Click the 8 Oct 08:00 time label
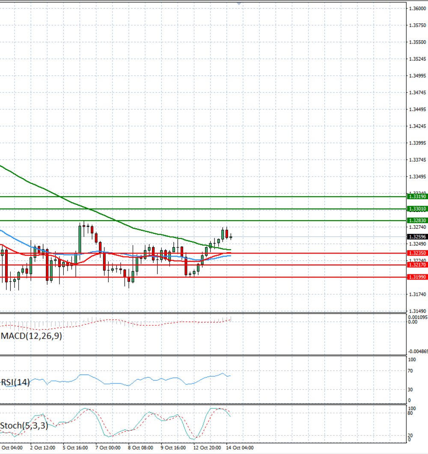The height and width of the screenshot is (454, 428). click(141, 448)
